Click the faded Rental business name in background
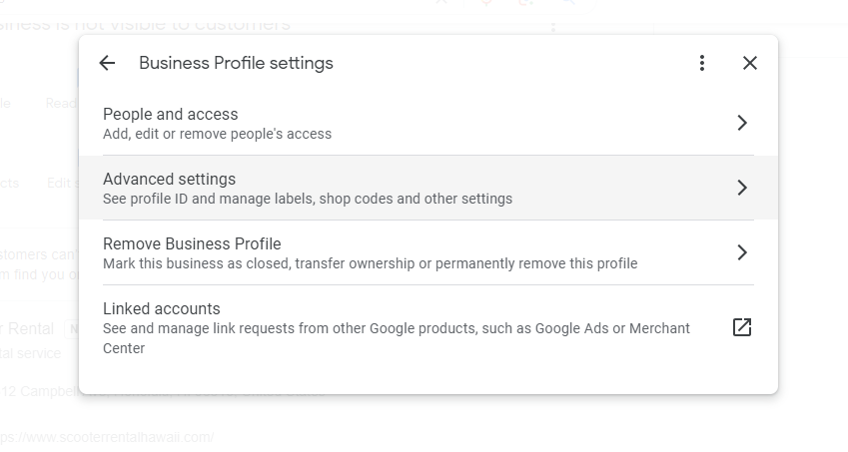 (27, 329)
